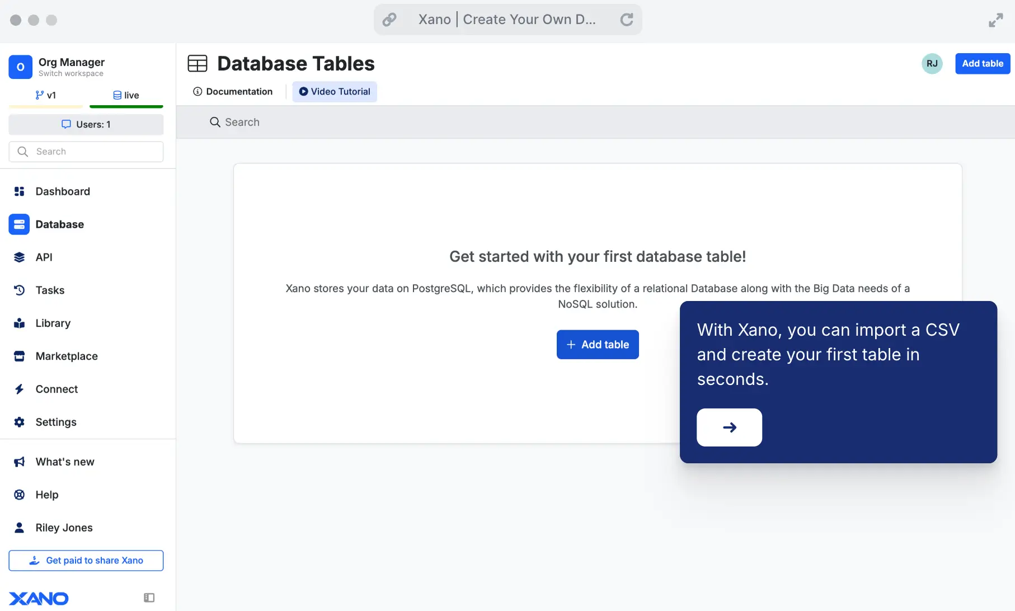The height and width of the screenshot is (611, 1015).
Task: Go to Dashboard menu item
Action: coord(63,191)
